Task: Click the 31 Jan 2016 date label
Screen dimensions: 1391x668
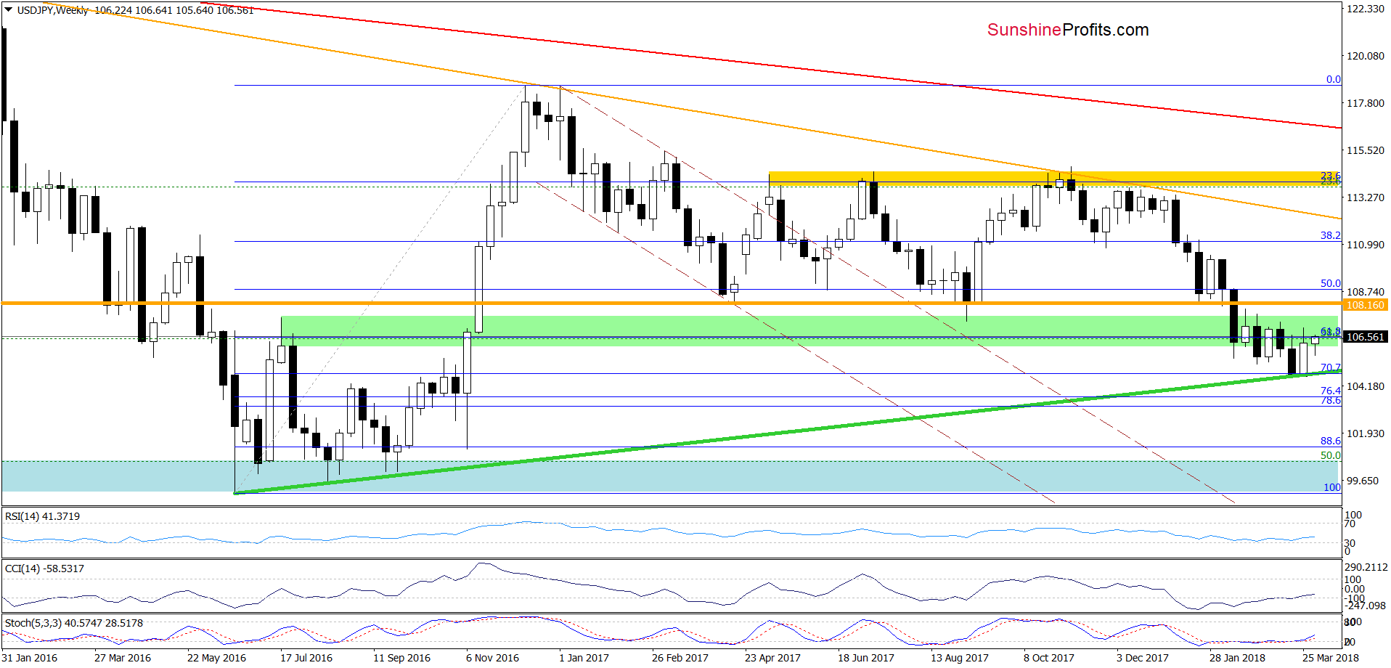Action: (29, 658)
